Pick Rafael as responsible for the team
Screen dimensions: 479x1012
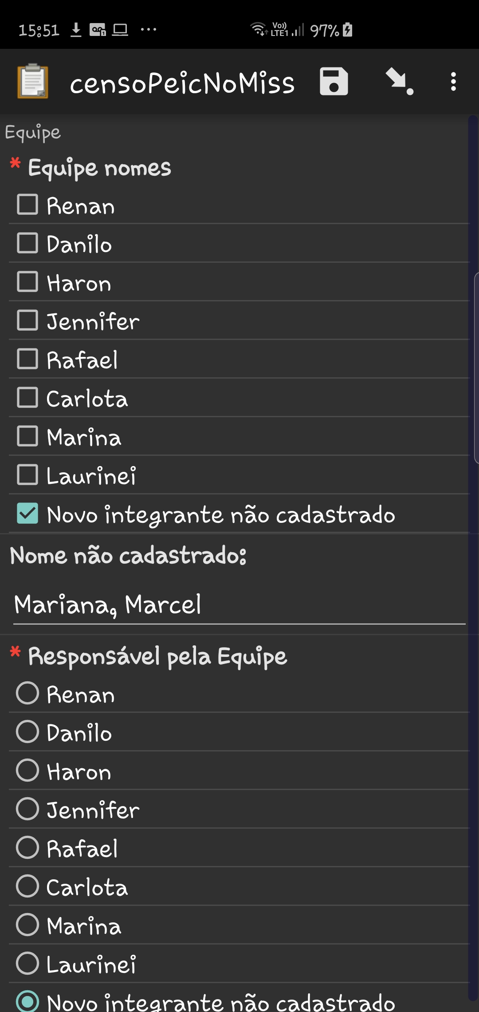click(27, 847)
